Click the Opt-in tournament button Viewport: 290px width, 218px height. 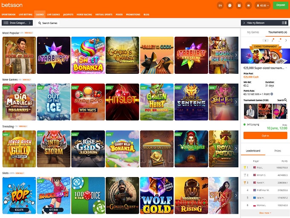[265, 135]
